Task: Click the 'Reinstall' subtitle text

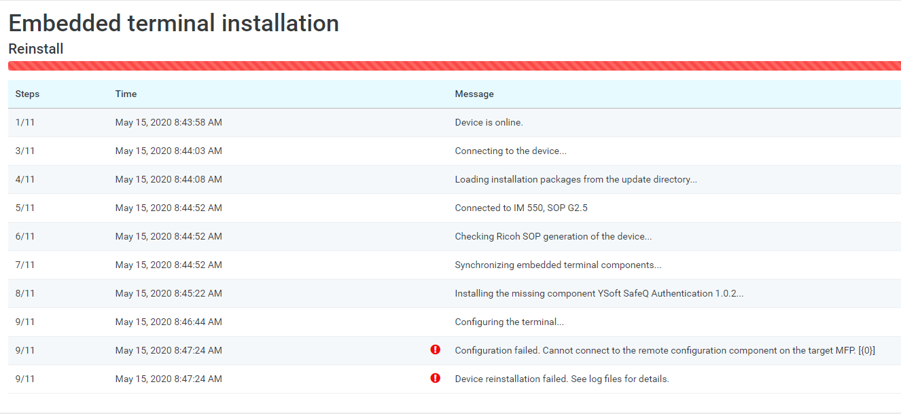Action: tap(35, 49)
